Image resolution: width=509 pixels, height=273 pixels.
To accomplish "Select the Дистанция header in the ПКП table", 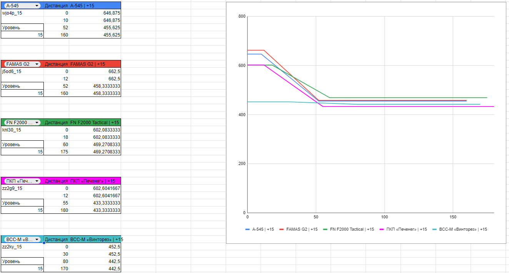I will click(x=57, y=181).
